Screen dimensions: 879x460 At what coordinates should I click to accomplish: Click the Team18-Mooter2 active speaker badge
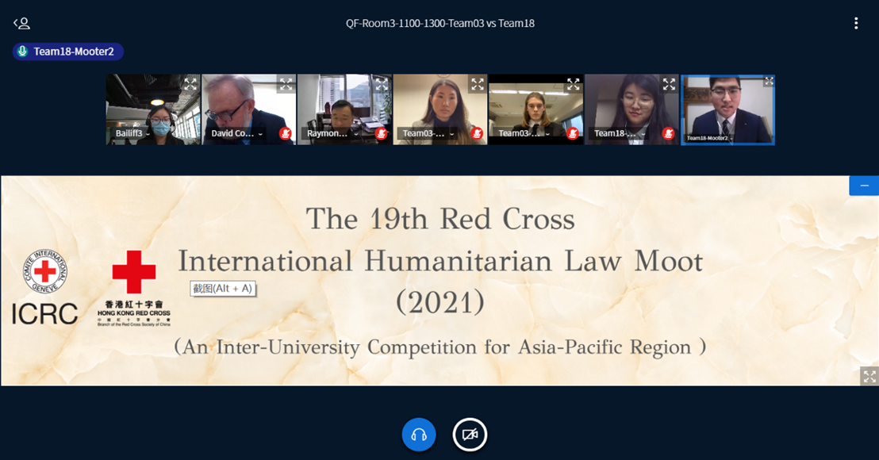click(68, 52)
